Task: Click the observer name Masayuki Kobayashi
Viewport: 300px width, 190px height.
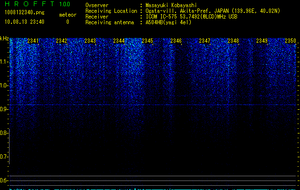Action: click(171, 5)
